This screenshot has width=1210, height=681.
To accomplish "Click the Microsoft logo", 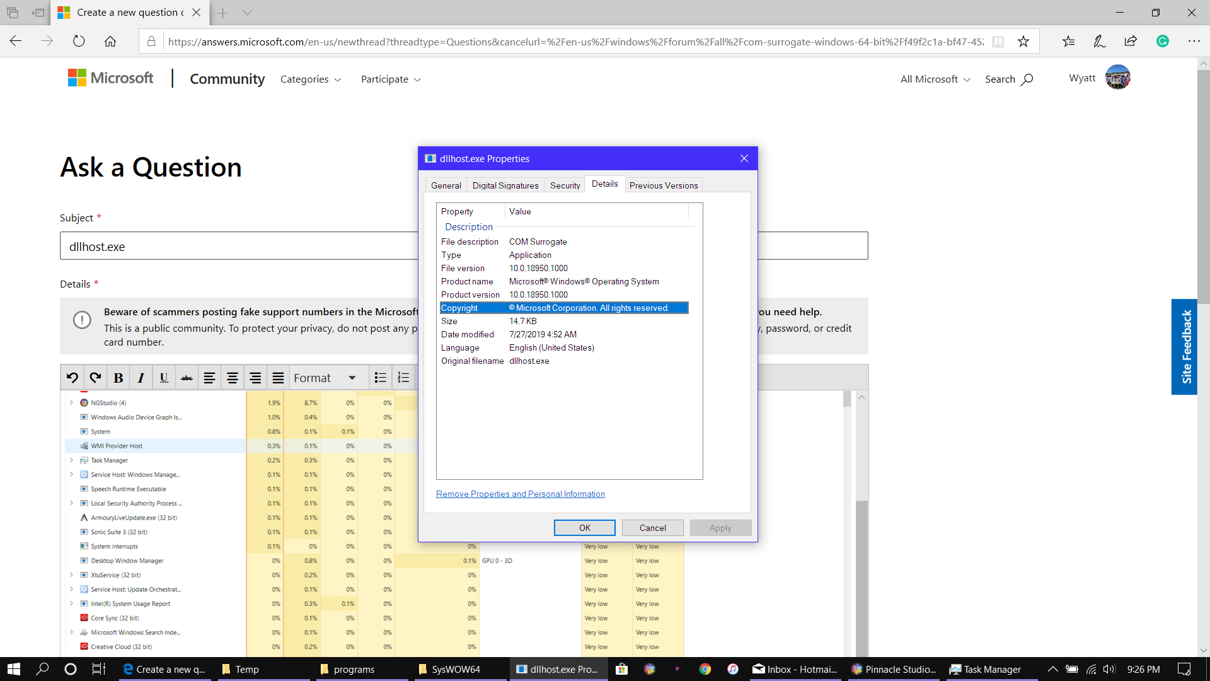I will [110, 78].
